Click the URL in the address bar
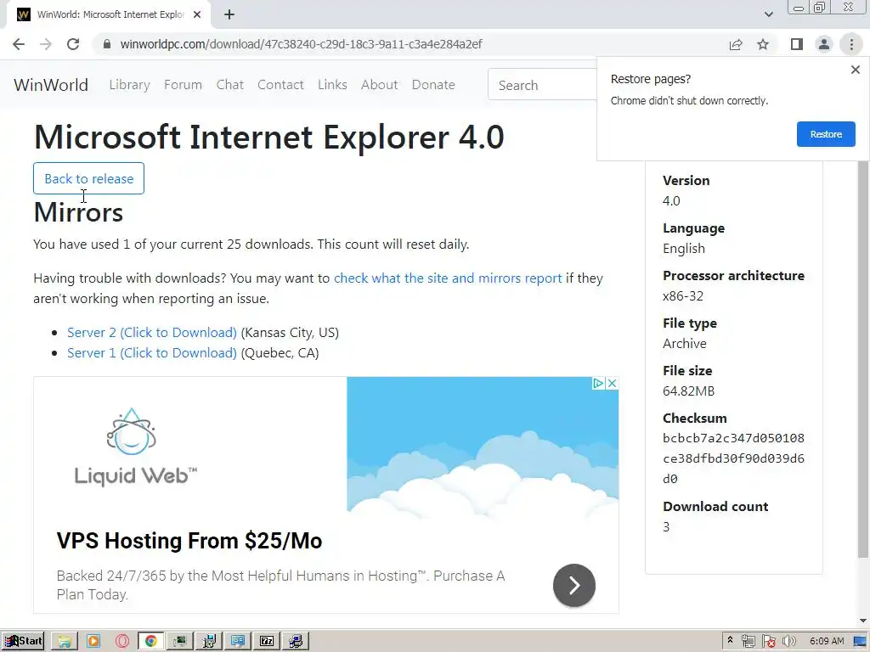Viewport: 870px width, 652px height. 302,44
